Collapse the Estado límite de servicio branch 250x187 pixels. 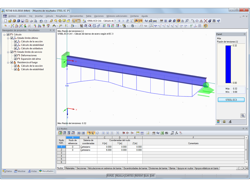(x=8, y=52)
